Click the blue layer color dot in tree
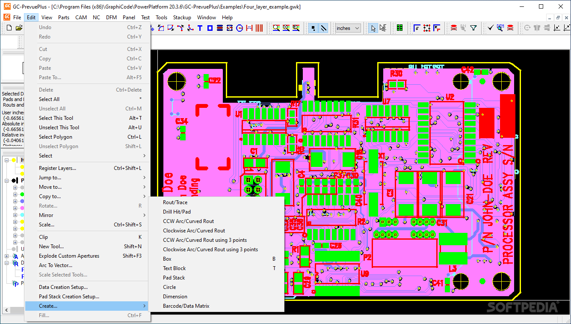This screenshot has width=571, height=324. (22, 201)
